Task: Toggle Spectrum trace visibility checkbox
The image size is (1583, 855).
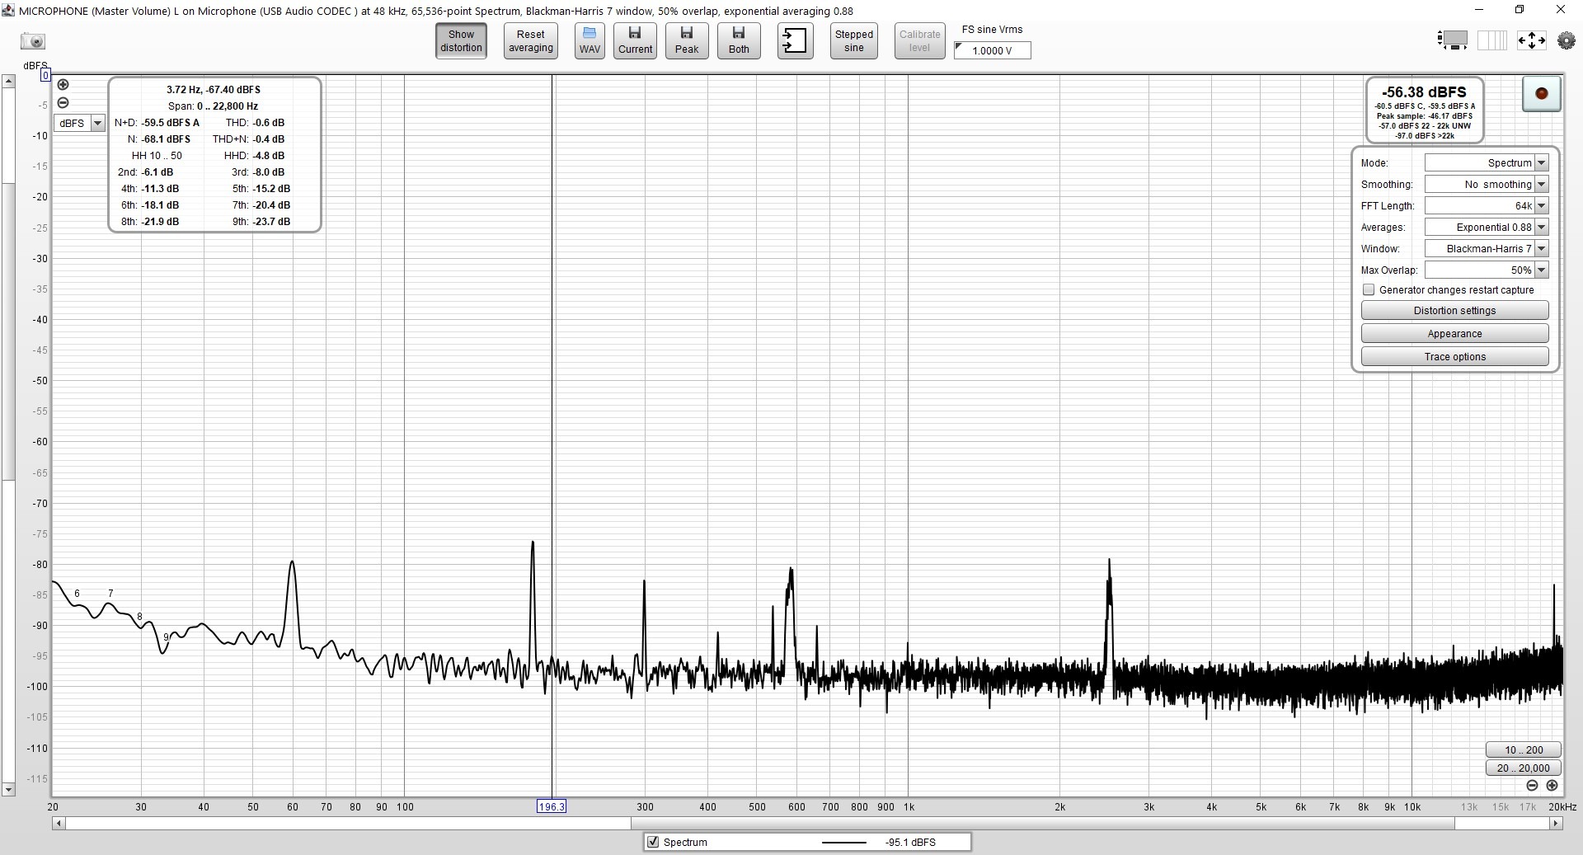Action: coord(653,842)
